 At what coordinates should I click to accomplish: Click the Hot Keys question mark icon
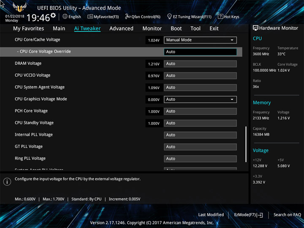pyautogui.click(x=220, y=16)
